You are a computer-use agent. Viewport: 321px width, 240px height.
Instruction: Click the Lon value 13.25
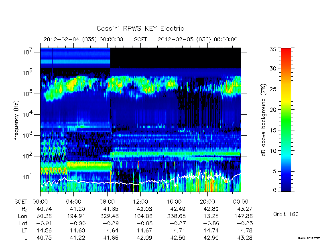tap(211, 216)
